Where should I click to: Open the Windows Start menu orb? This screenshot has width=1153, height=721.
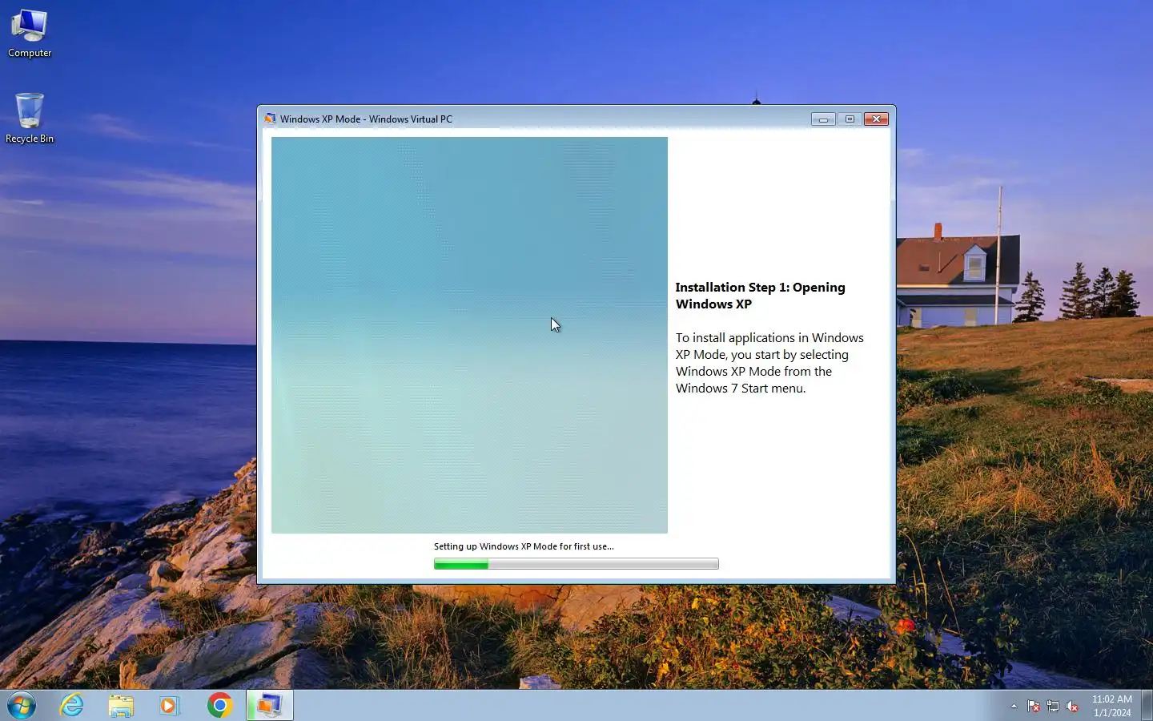(22, 705)
